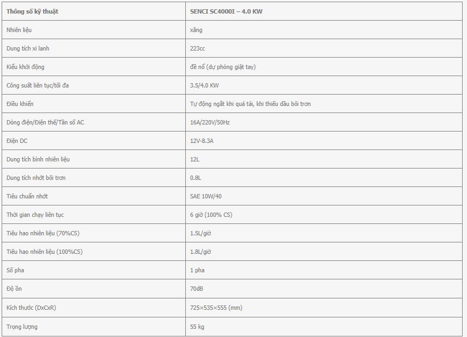The height and width of the screenshot is (337, 467).
Task: Select the 'SAE 10W/40' oil standard
Action: 206,196
